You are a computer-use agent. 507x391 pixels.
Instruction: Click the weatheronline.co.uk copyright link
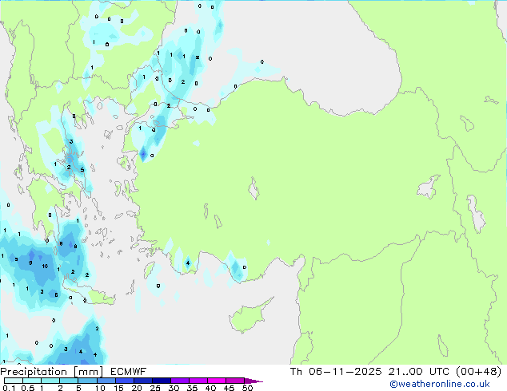pyautogui.click(x=439, y=384)
